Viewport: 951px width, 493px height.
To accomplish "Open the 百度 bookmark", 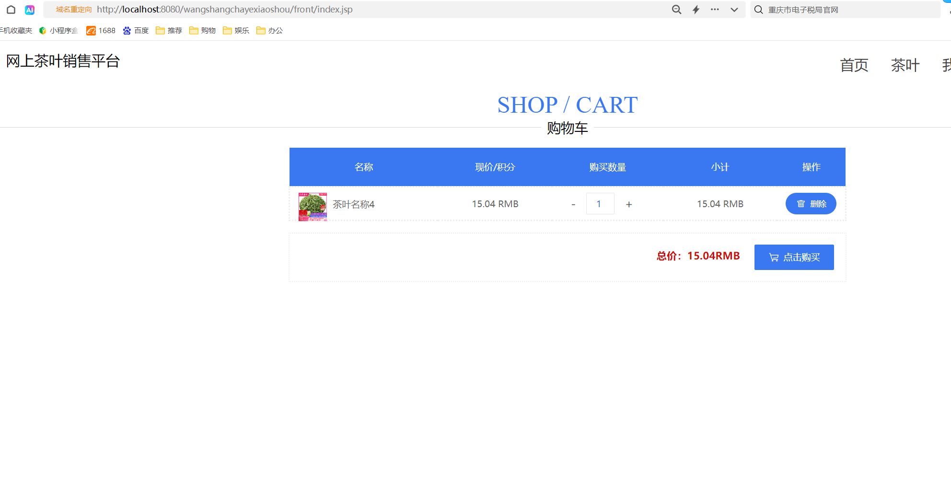I will [136, 31].
